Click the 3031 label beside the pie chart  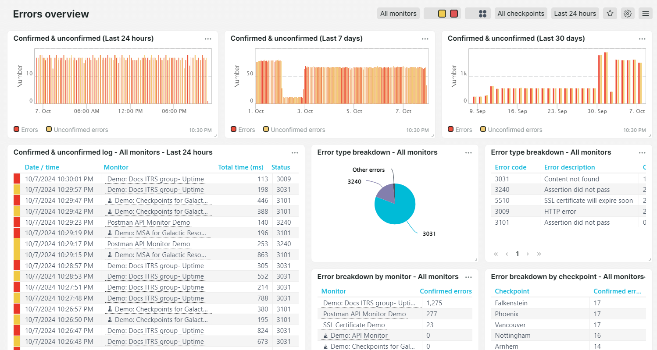429,234
